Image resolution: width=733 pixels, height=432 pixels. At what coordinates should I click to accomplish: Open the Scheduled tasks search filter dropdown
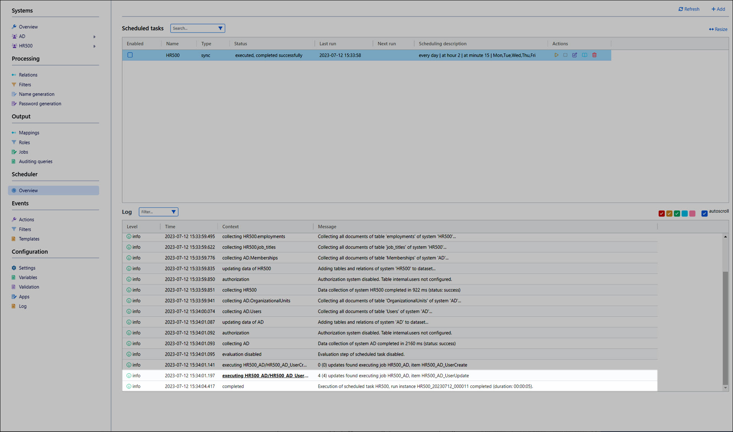click(x=220, y=28)
